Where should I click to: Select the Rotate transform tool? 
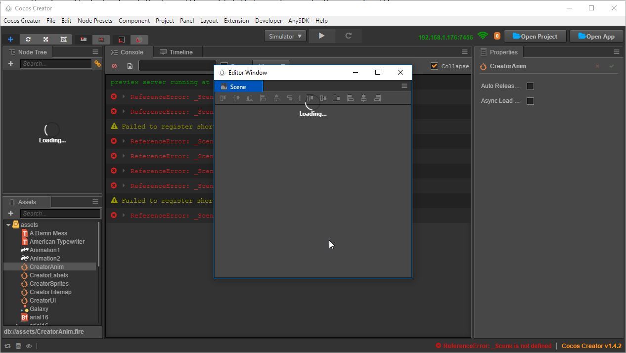tap(28, 39)
